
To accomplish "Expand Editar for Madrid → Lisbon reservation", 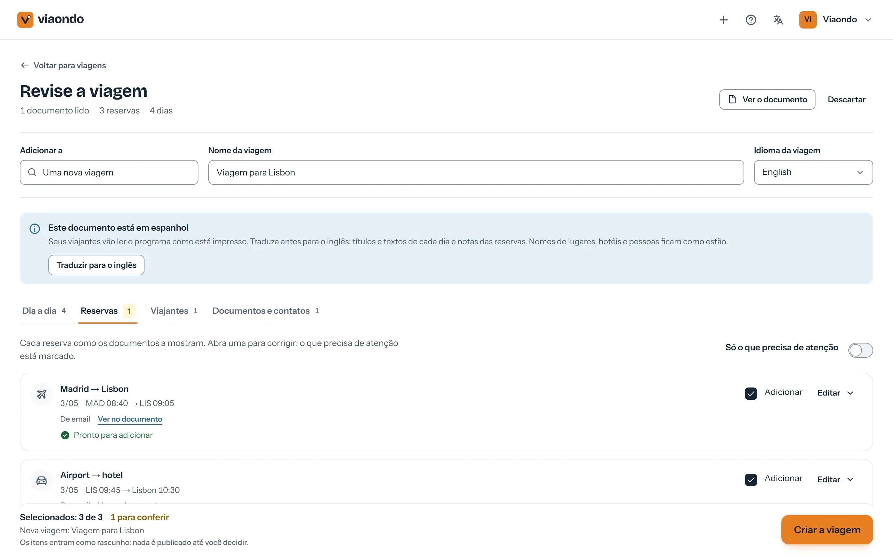I will [835, 393].
